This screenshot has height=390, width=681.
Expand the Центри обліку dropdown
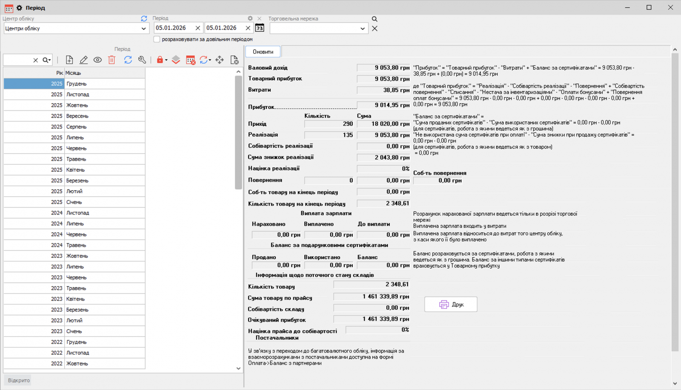click(143, 28)
